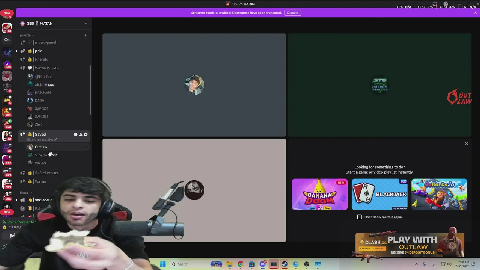The height and width of the screenshot is (270, 480).
Task: Select user OutLaw in Sa3ed channel
Action: coord(57,147)
